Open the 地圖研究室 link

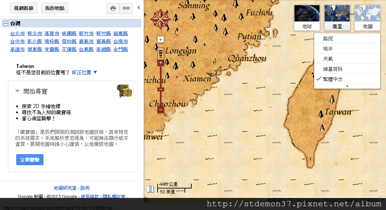(x=65, y=188)
